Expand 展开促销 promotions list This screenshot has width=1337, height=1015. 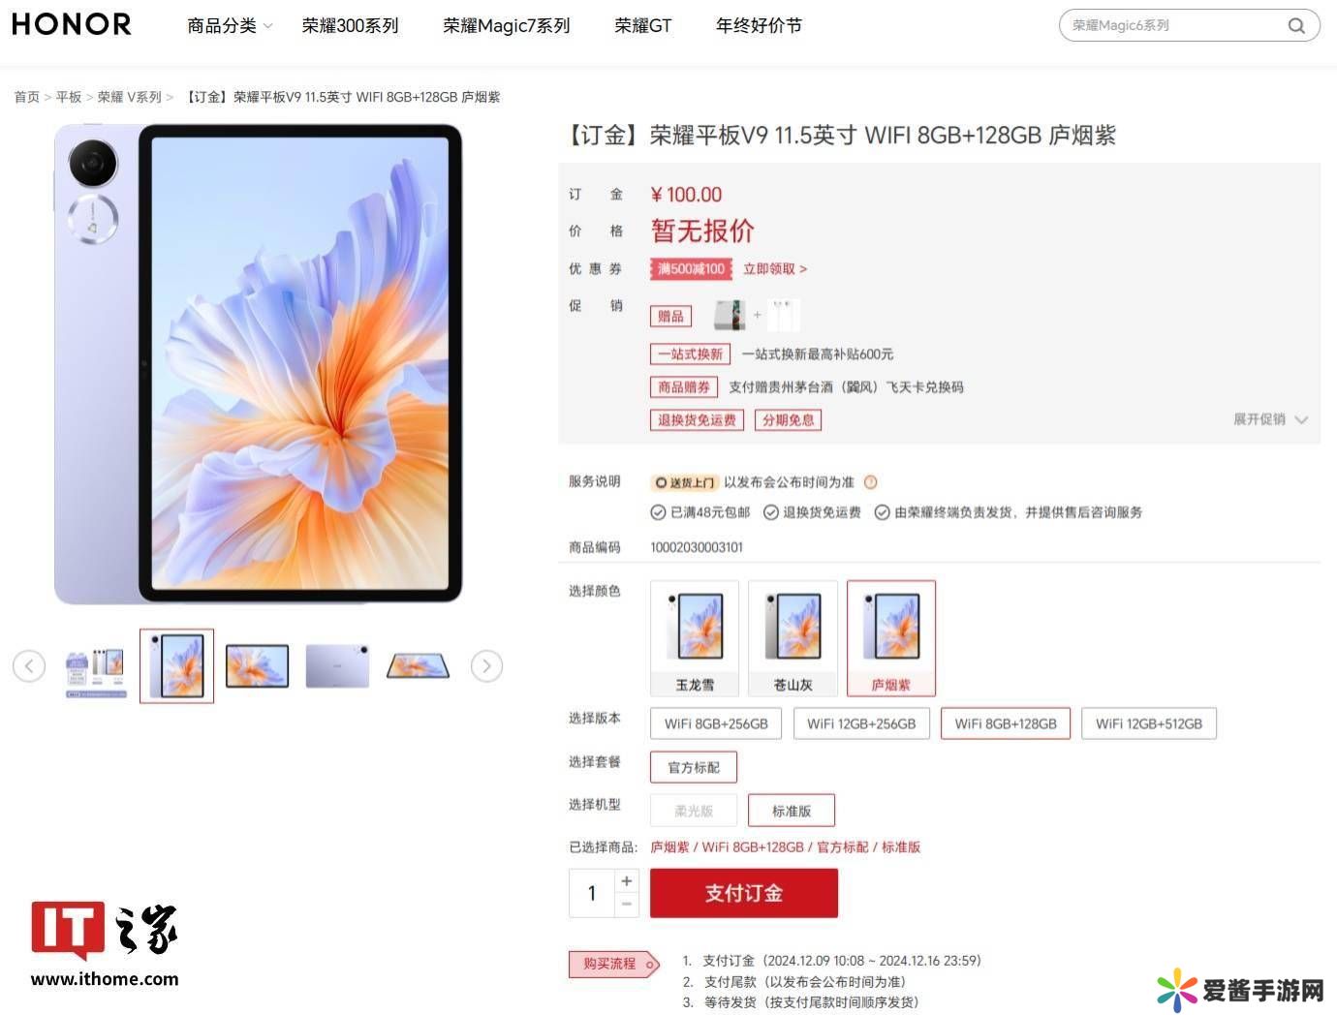[x=1270, y=419]
